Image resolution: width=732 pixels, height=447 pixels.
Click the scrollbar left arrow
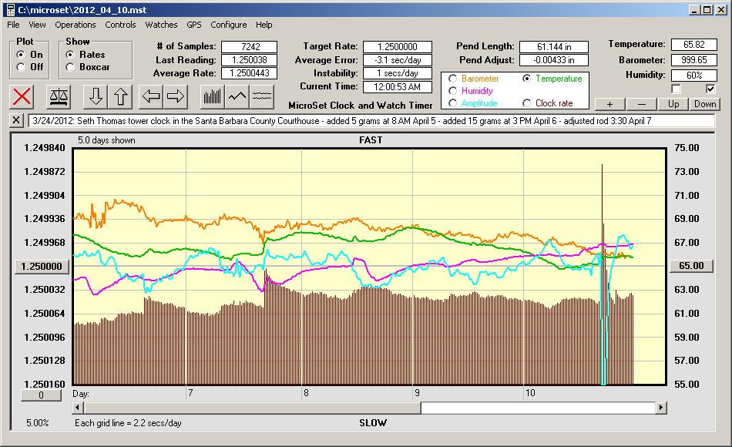[78, 408]
